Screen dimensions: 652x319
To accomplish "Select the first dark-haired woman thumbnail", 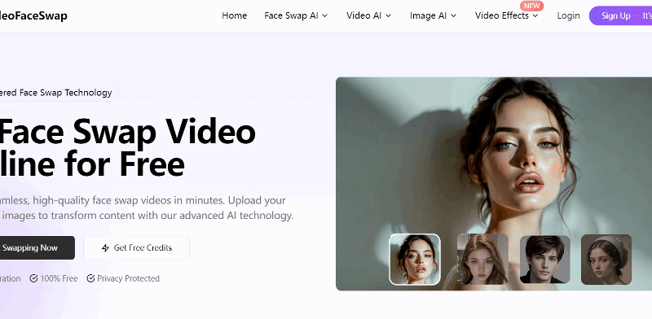I will click(x=415, y=260).
